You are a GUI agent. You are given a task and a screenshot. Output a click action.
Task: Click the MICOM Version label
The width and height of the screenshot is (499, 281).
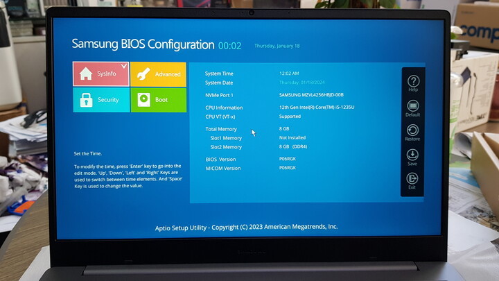223,168
